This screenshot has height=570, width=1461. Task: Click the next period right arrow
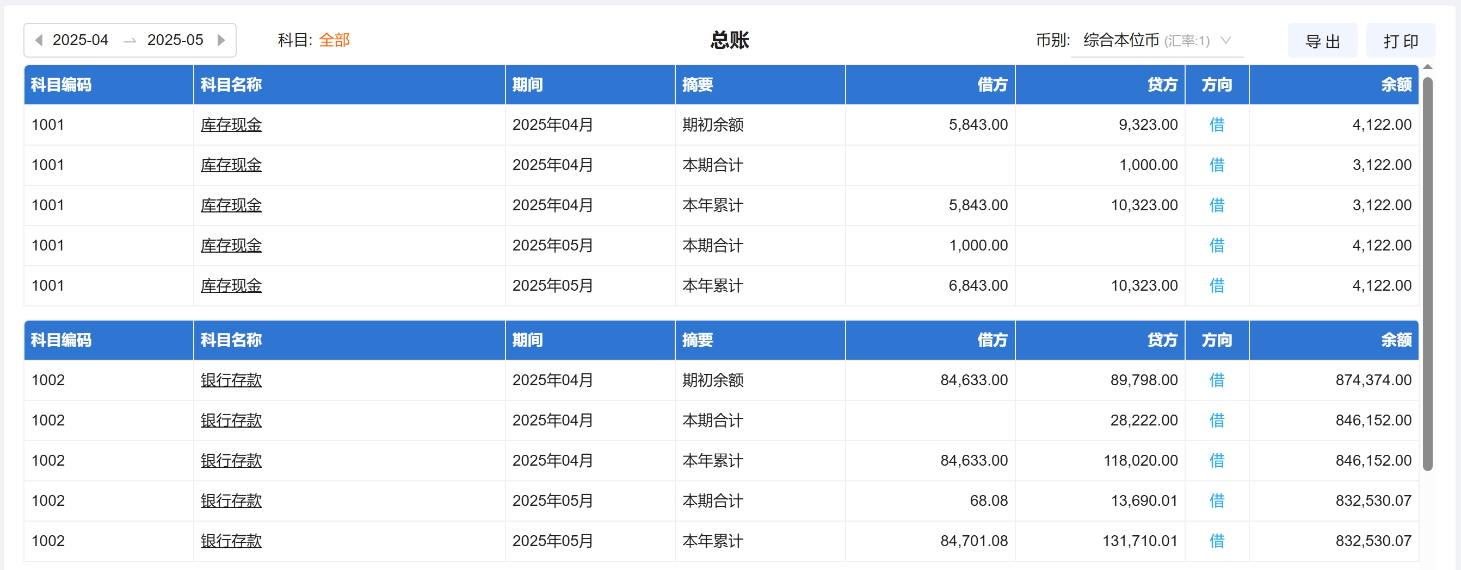pos(221,40)
